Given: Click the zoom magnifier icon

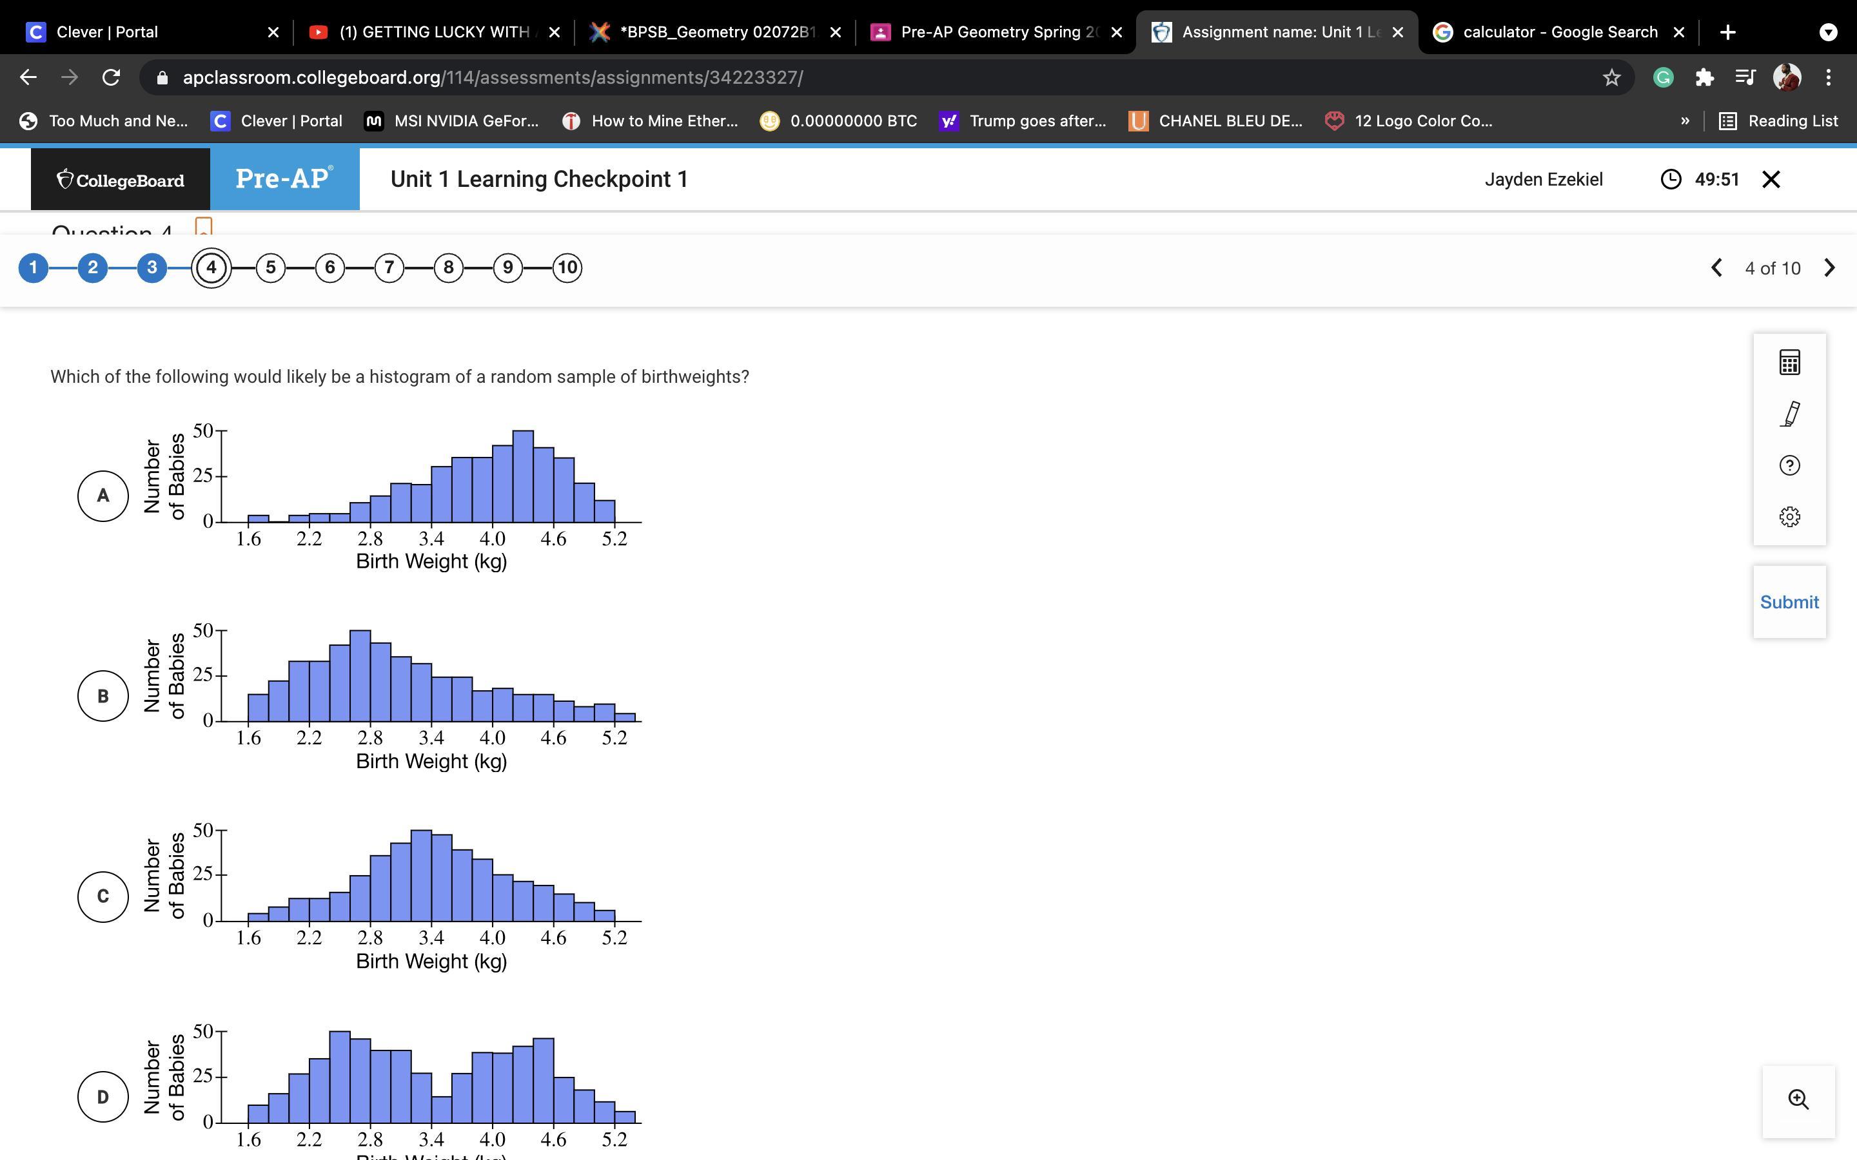Looking at the screenshot, I should tap(1798, 1099).
